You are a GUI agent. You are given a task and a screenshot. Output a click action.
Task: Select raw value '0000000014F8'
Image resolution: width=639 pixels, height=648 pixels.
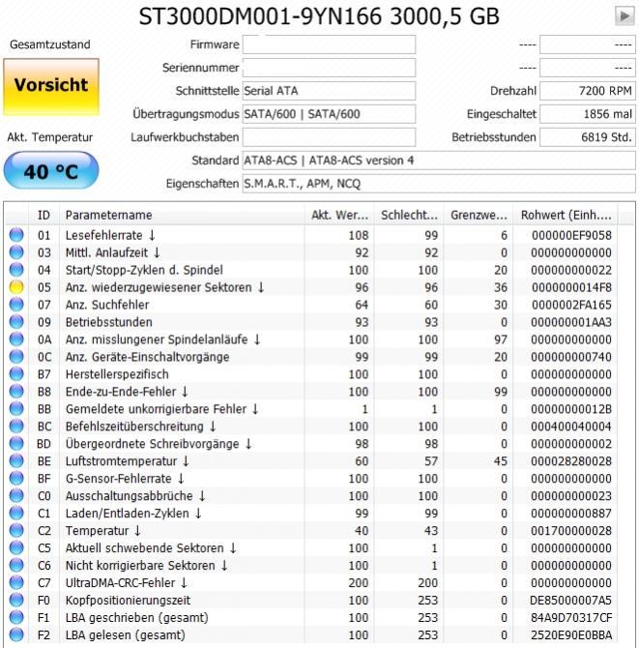pos(571,287)
